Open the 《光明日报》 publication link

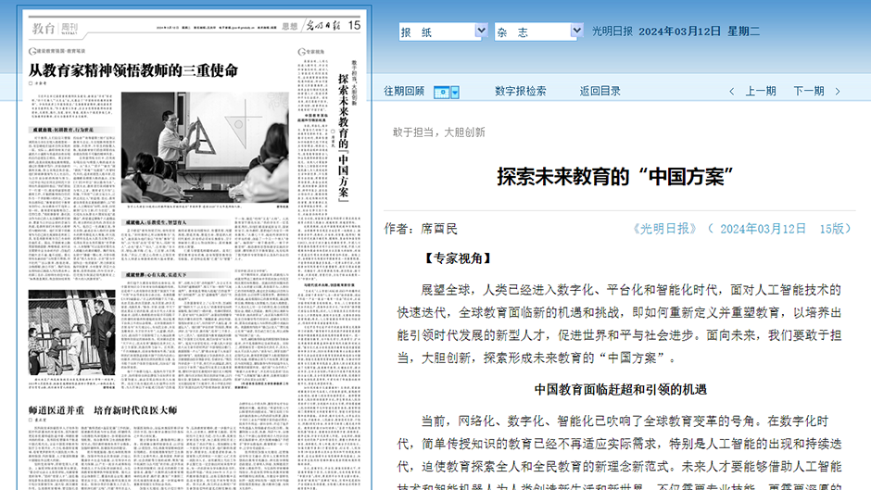click(664, 229)
